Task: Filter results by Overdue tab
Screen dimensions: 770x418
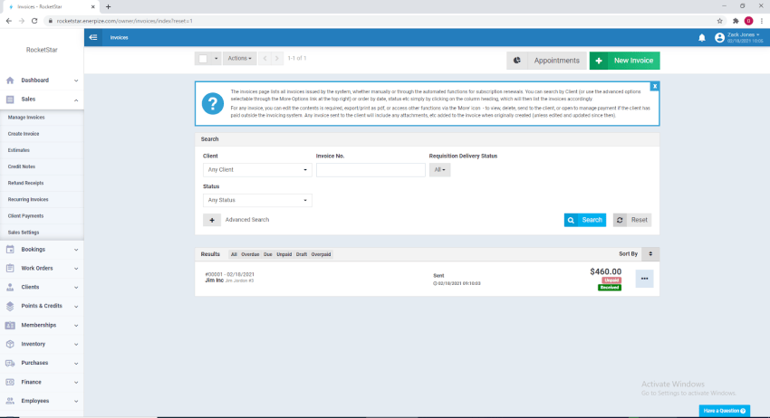Action: coord(250,254)
